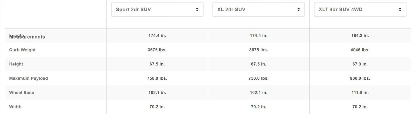Viewport: 412px width, 118px height.
Task: Open the XL 2dr SUV trim dropdown
Action: pyautogui.click(x=258, y=10)
